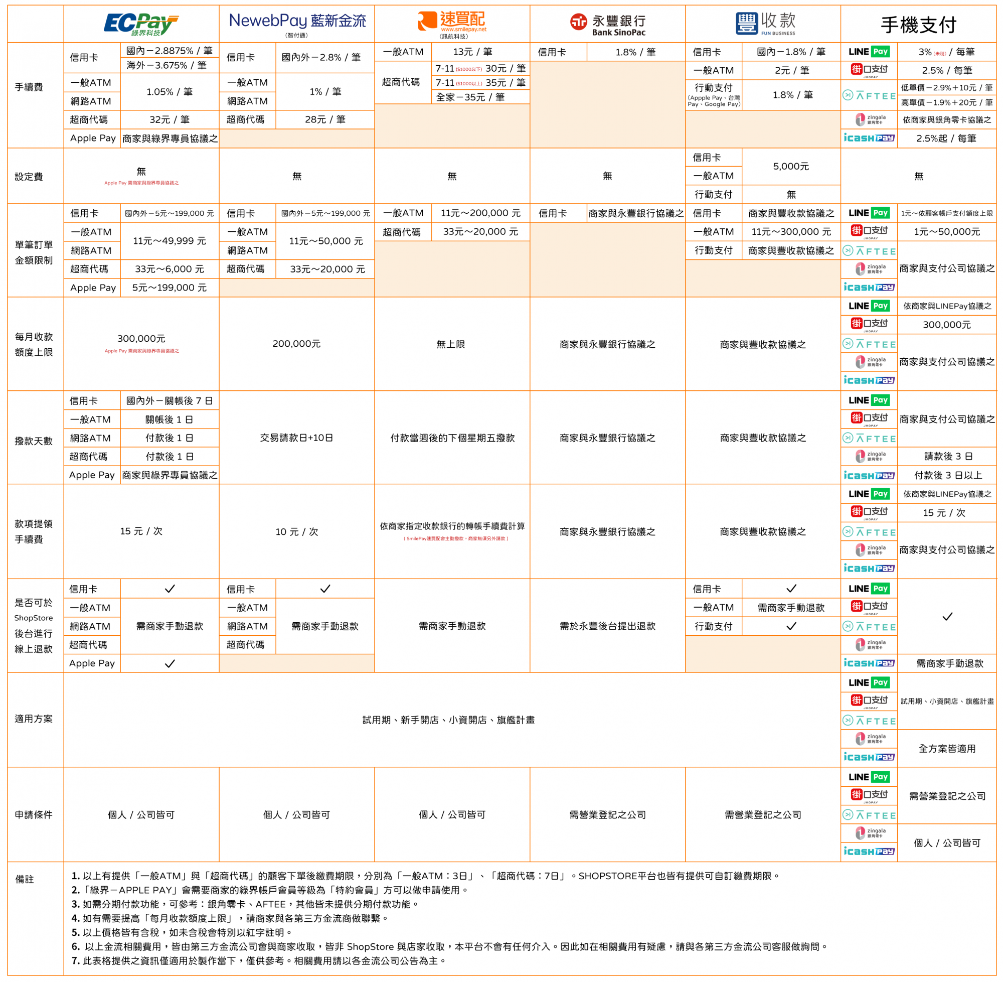The image size is (1003, 982).
Task: Click the AFTEE logo in 手續費 row
Action: point(869,95)
